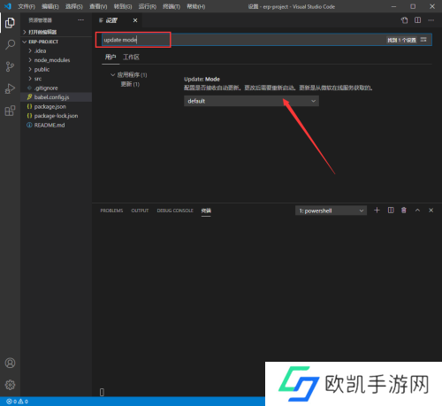This screenshot has width=442, height=406.
Task: Close the Settings editor tab
Action: pos(135,20)
